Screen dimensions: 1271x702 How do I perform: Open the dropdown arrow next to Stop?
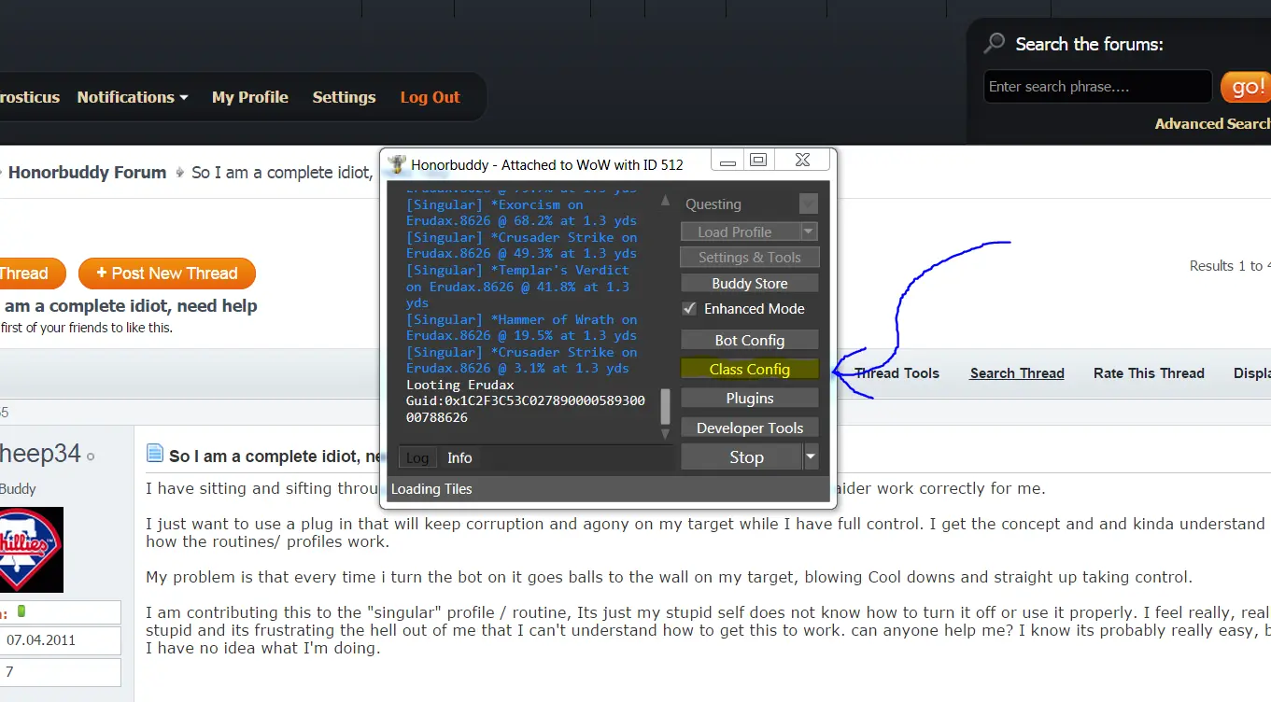pyautogui.click(x=811, y=456)
